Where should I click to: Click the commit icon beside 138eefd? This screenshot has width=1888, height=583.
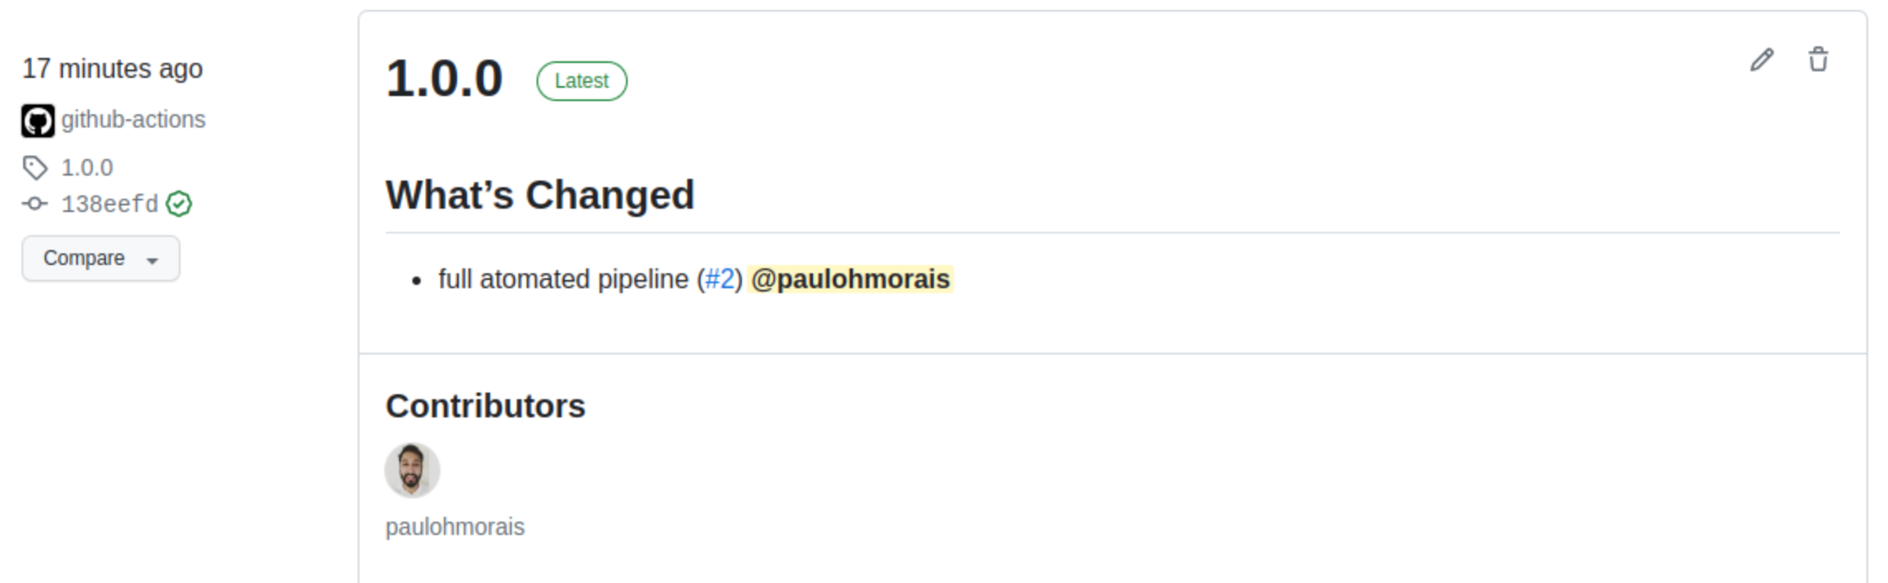click(x=35, y=204)
